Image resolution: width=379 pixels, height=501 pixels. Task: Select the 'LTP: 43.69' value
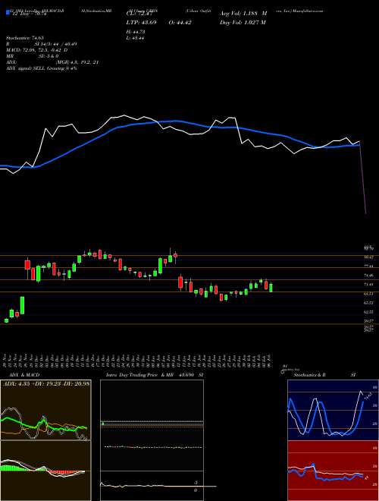[141, 23]
